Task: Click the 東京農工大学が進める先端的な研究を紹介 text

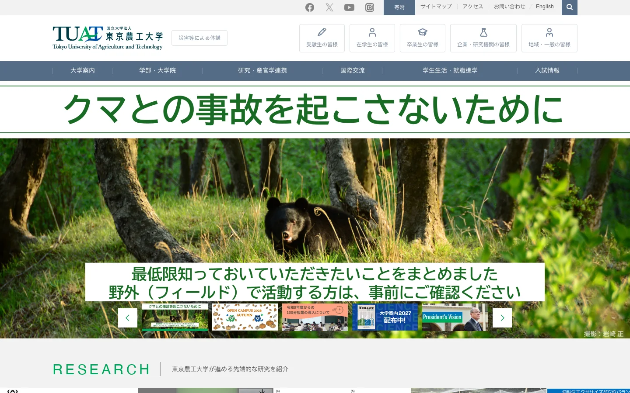Action: (230, 369)
